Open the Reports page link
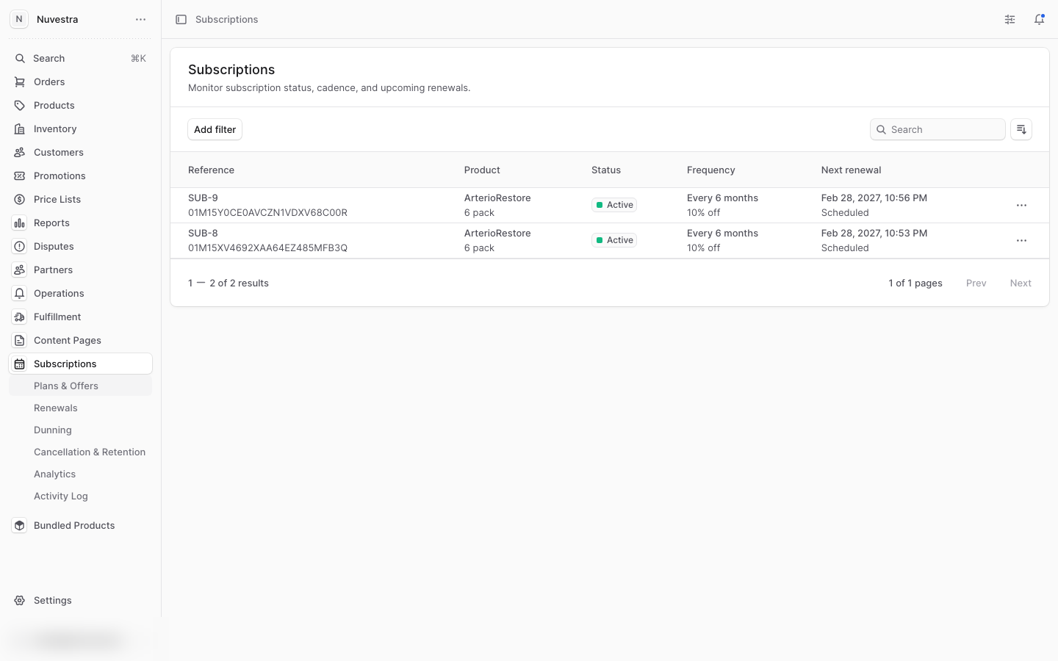 (x=80, y=223)
